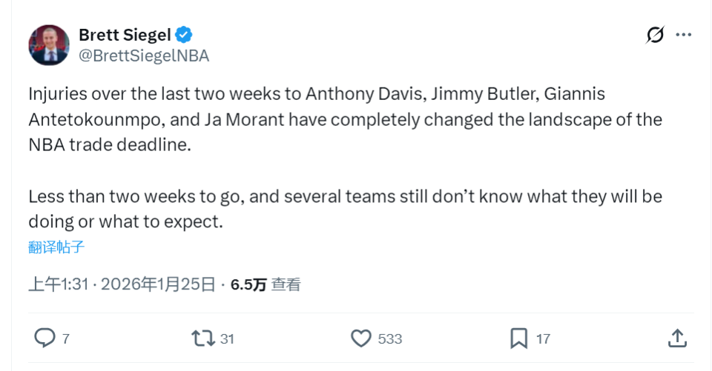
Task: Open the share post icon
Action: (676, 338)
